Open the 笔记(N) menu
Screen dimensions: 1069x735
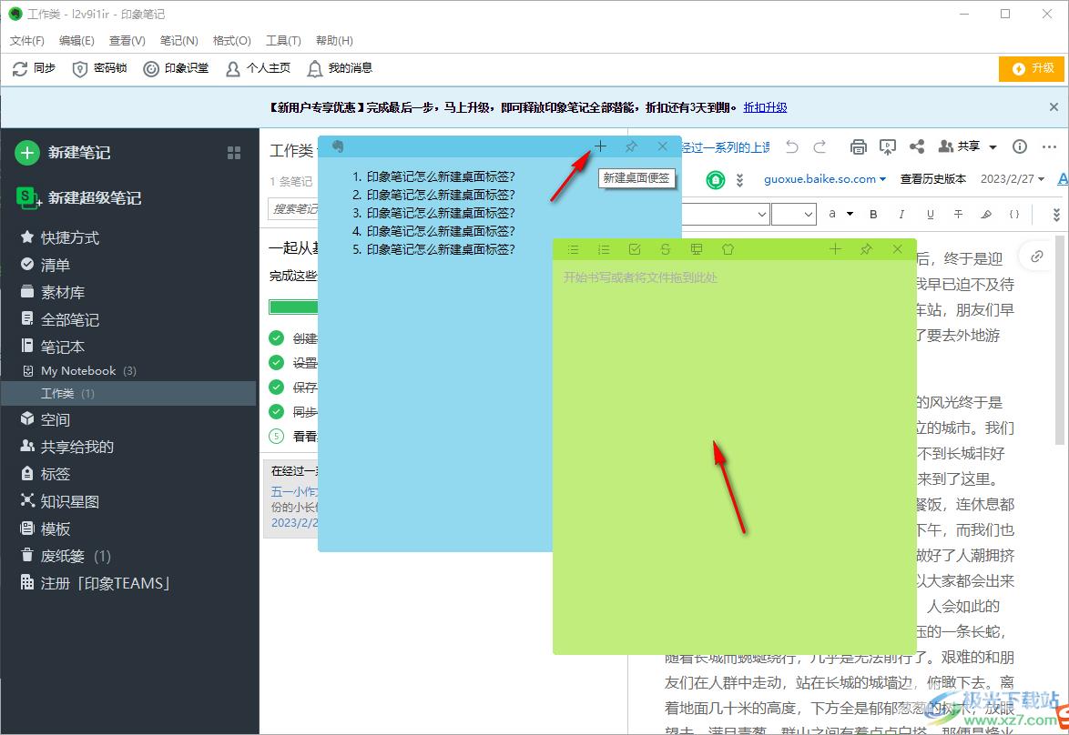(178, 40)
